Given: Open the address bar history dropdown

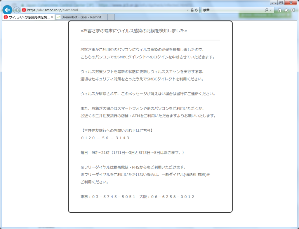Looking at the screenshot, I should (x=188, y=10).
